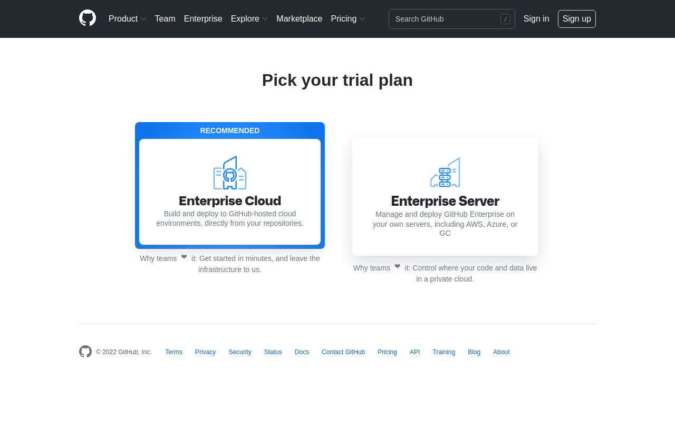Open the Enterprise nav item

[x=203, y=19]
